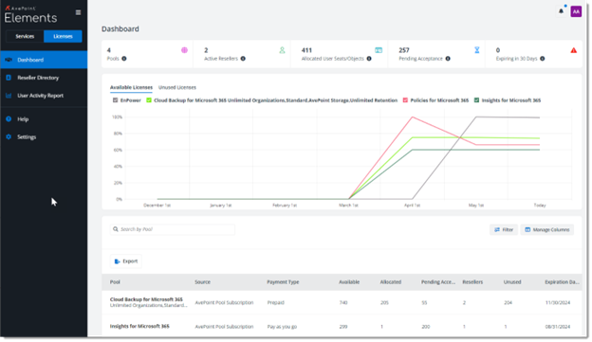Viewport: 592px width, 342px height.
Task: Click the green person Active Resellers icon
Action: coord(282,50)
